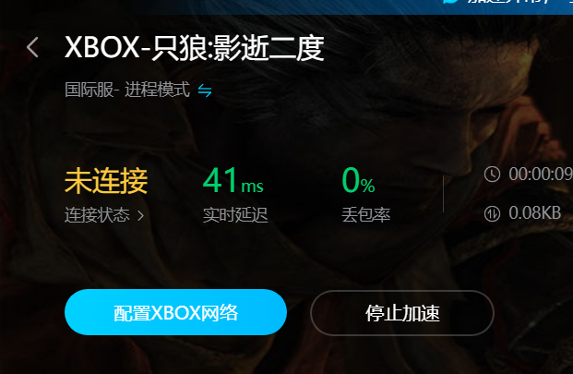Click the 0% packet loss value
The height and width of the screenshot is (374, 573).
pos(358,180)
